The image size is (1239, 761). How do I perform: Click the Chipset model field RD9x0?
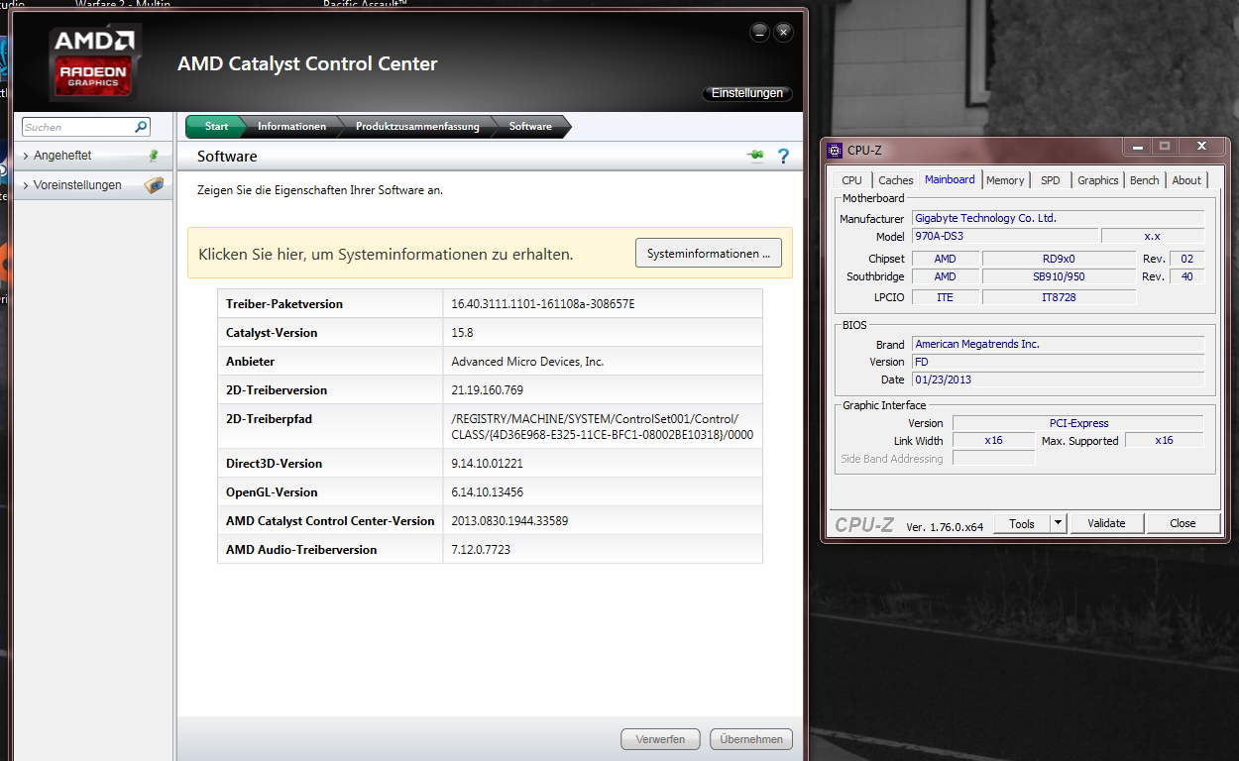coord(1059,259)
